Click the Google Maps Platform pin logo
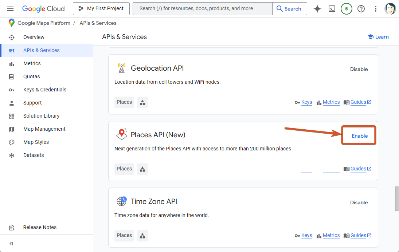This screenshot has width=399, height=252. (x=11, y=23)
